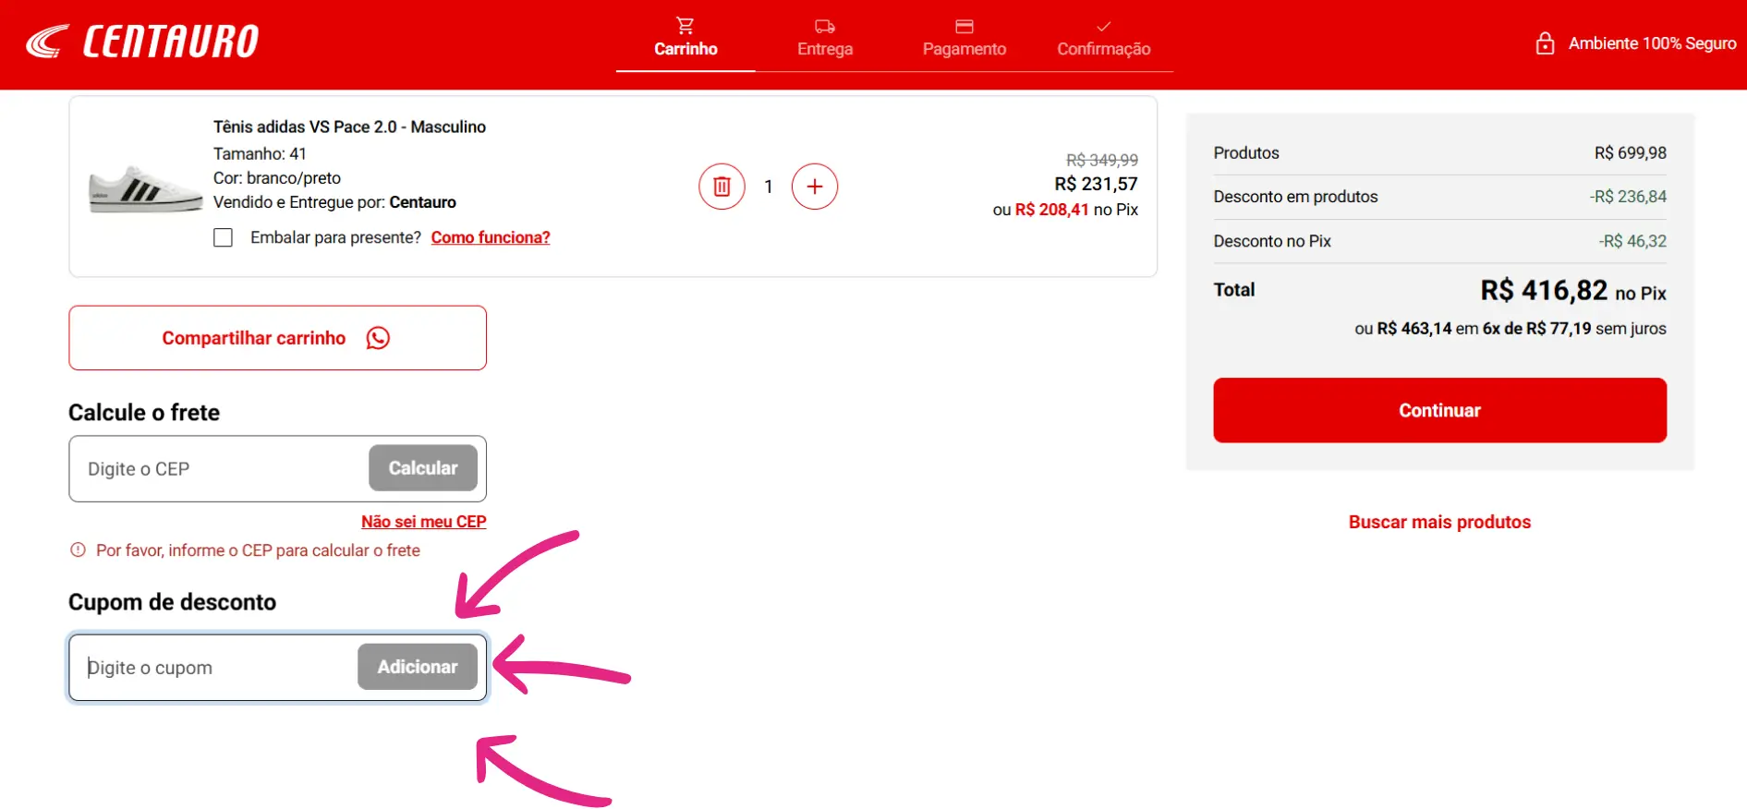
Task: Click the seller name 'Centauro' in product details
Action: [423, 202]
